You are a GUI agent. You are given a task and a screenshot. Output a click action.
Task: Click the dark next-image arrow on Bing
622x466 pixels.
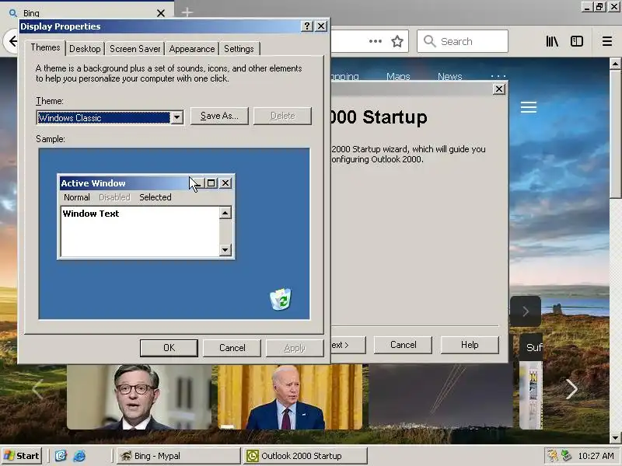coord(526,311)
